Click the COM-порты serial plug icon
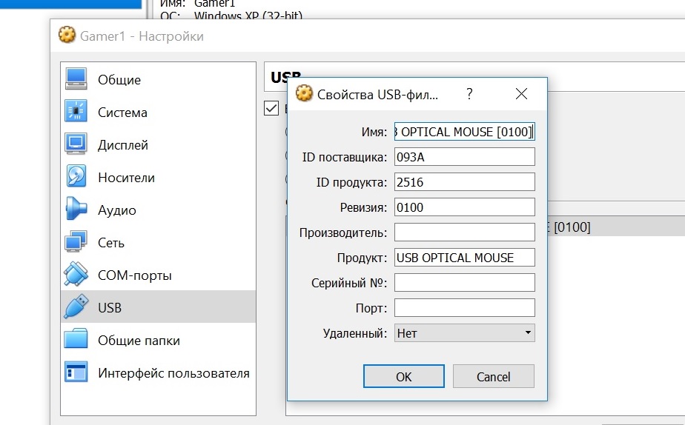The image size is (685, 425). [x=76, y=275]
